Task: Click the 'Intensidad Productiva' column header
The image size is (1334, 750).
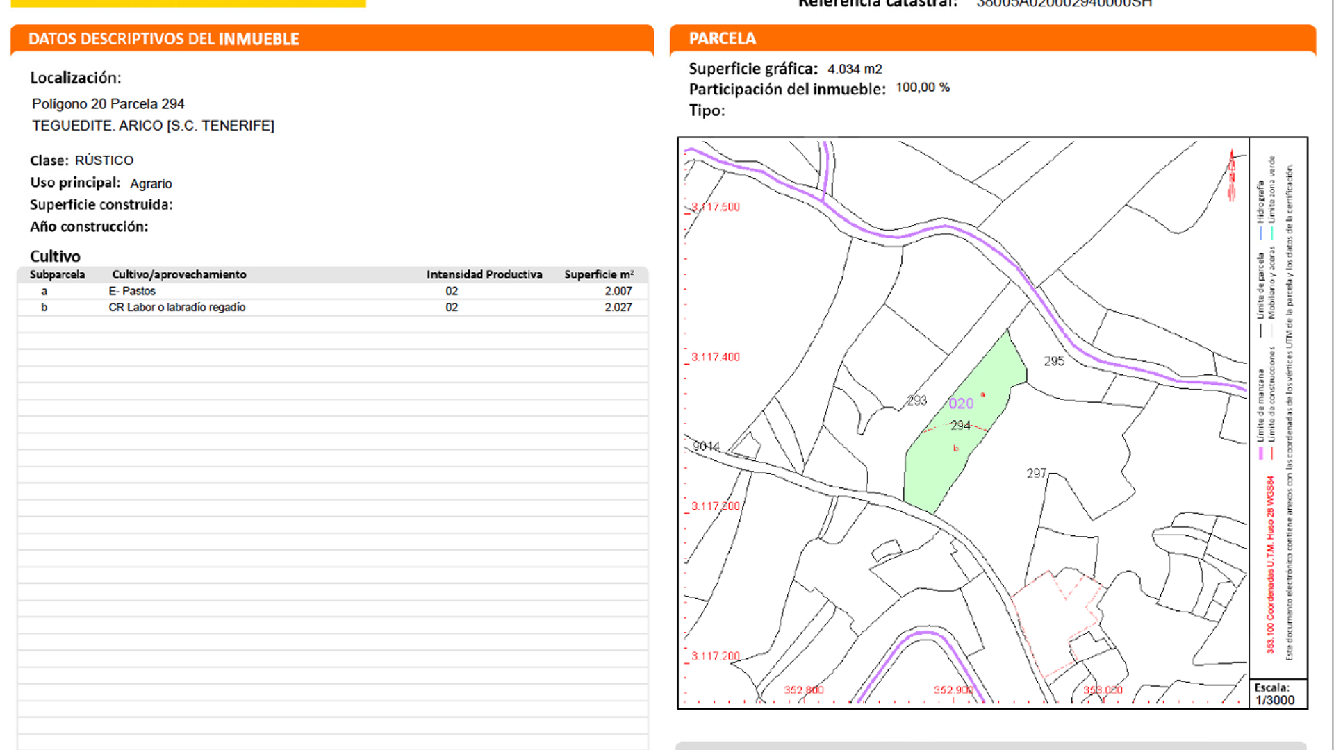Action: 484,275
